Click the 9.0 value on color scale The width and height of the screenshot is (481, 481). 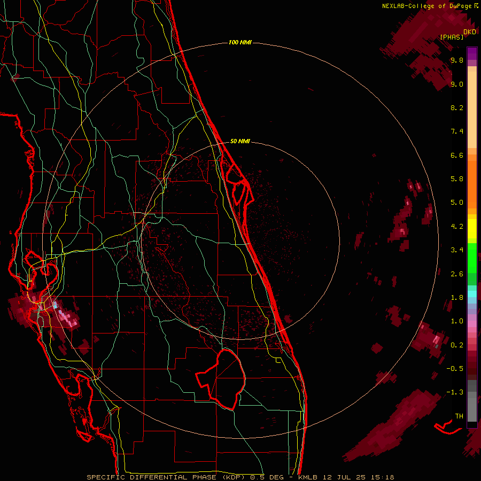pyautogui.click(x=457, y=84)
